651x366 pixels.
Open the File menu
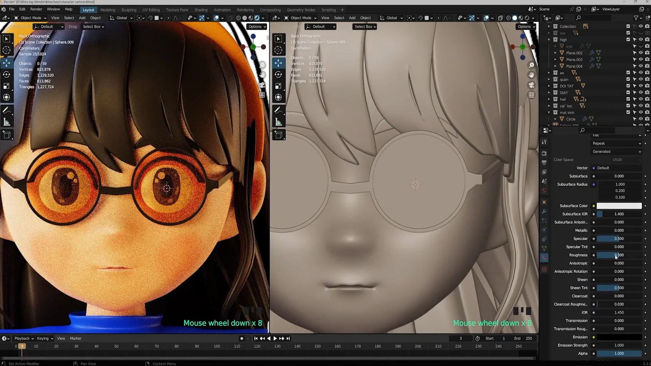point(11,9)
